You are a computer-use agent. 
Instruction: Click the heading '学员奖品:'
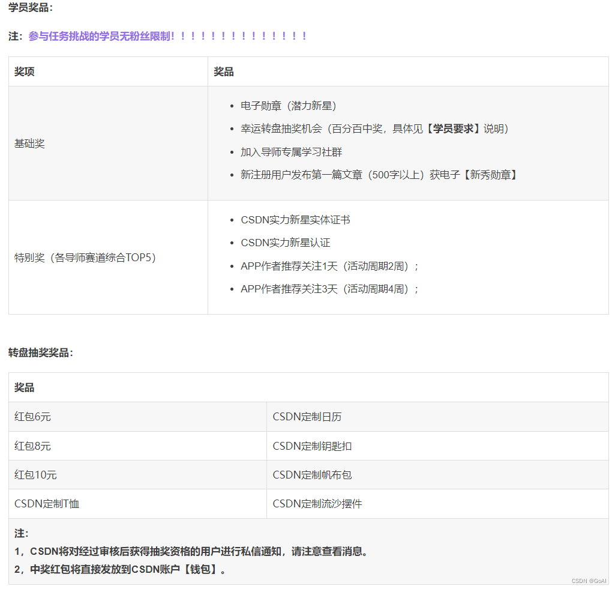31,7
